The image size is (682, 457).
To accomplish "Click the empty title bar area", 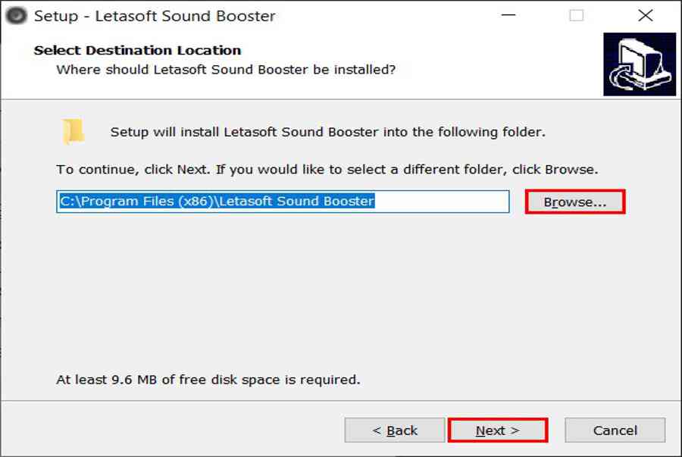I will click(379, 15).
